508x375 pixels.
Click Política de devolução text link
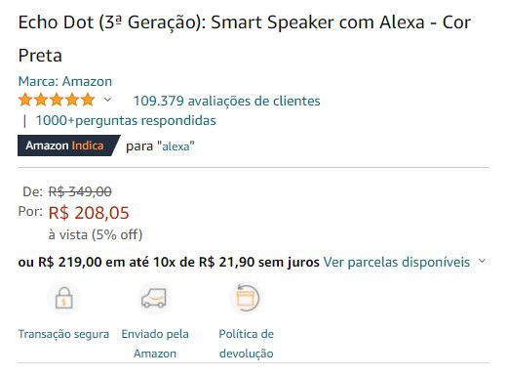(247, 344)
